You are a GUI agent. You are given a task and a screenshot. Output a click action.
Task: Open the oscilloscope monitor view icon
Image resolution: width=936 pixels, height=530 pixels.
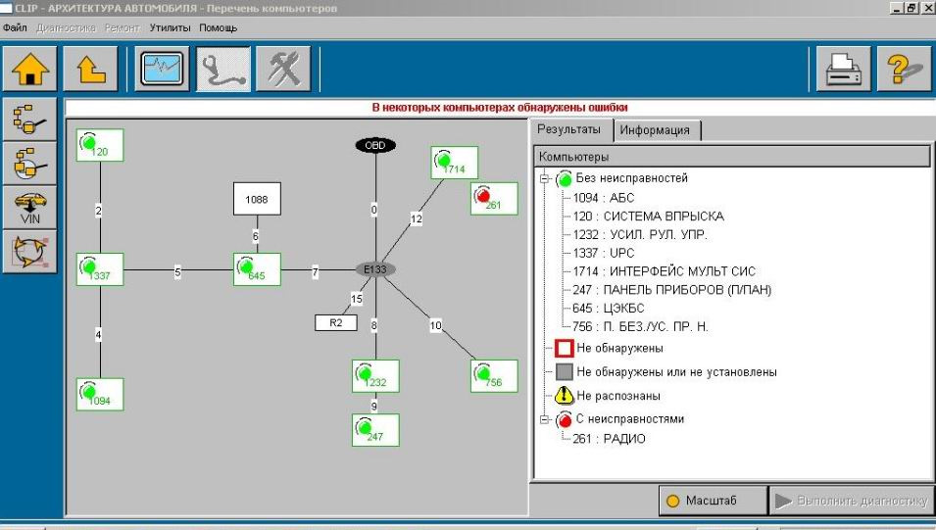pos(163,70)
